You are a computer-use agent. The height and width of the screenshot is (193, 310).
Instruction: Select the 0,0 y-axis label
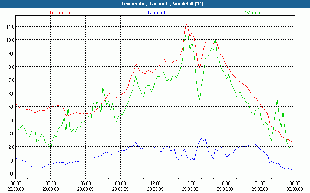click(11, 173)
